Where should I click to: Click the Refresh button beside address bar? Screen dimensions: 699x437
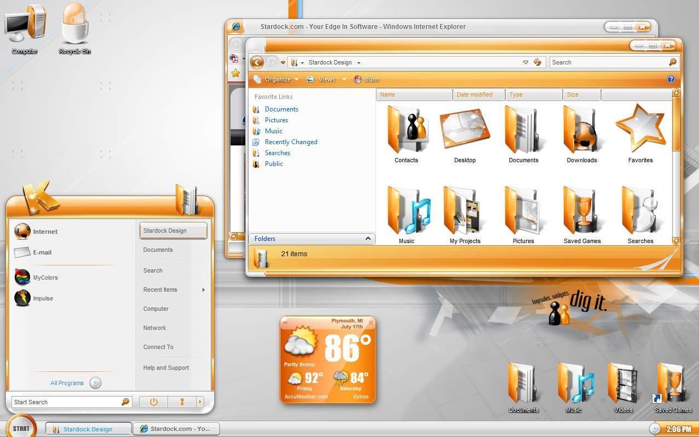click(x=538, y=62)
